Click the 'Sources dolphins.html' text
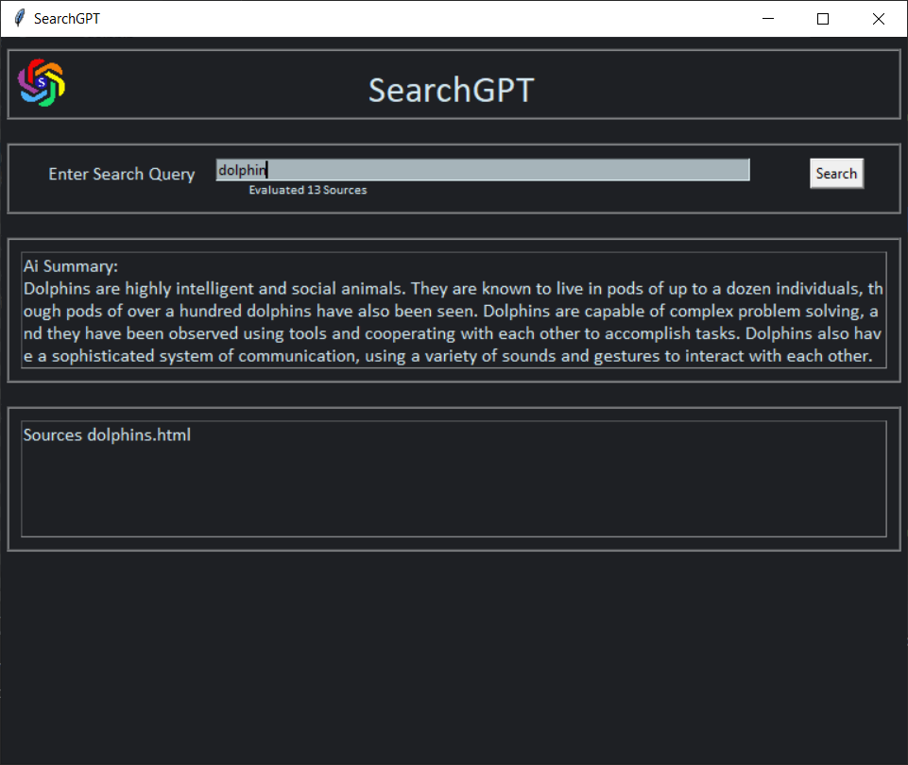 pos(107,434)
